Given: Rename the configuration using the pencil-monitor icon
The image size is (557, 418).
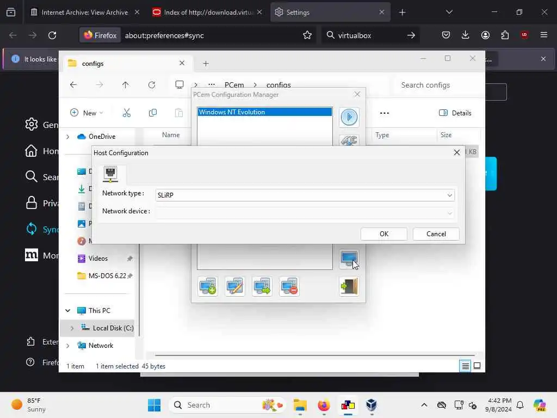Looking at the screenshot, I should 235,286.
